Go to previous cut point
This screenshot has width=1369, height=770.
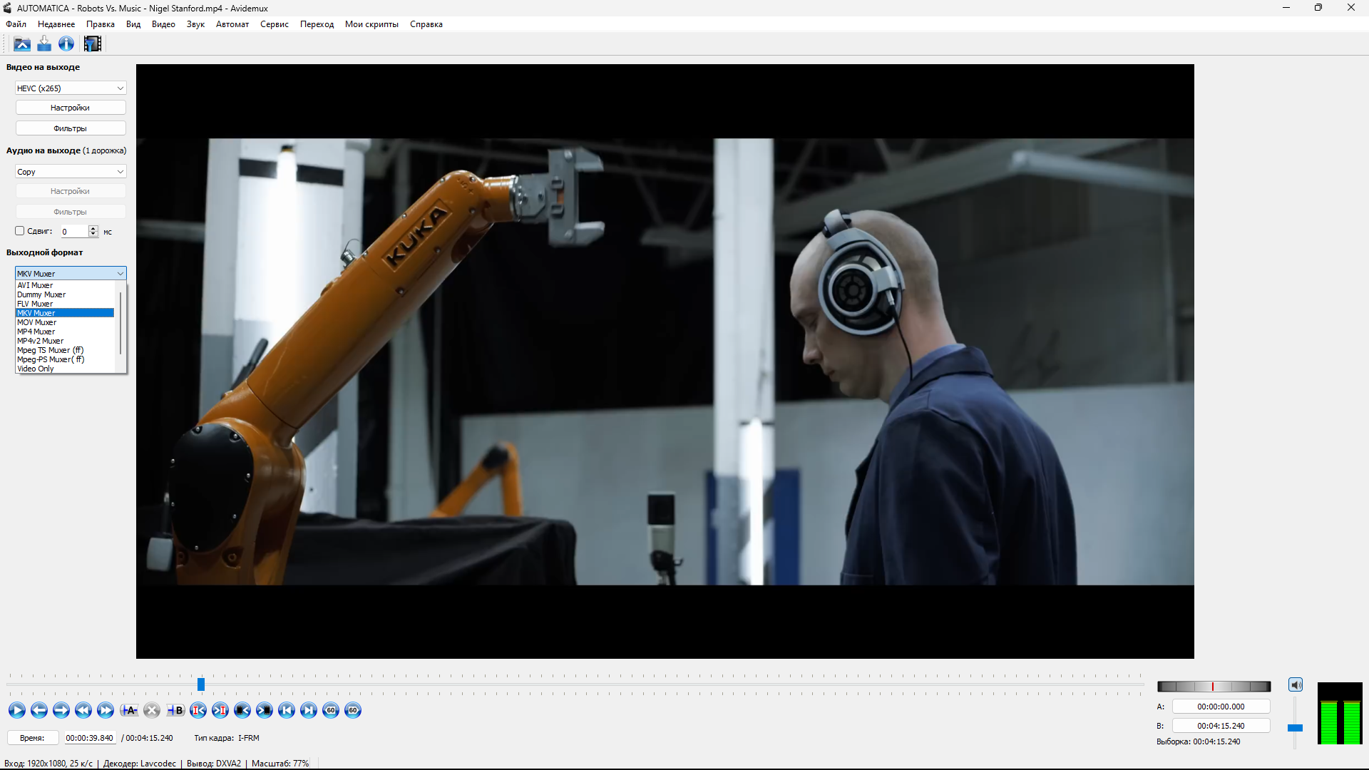198,710
